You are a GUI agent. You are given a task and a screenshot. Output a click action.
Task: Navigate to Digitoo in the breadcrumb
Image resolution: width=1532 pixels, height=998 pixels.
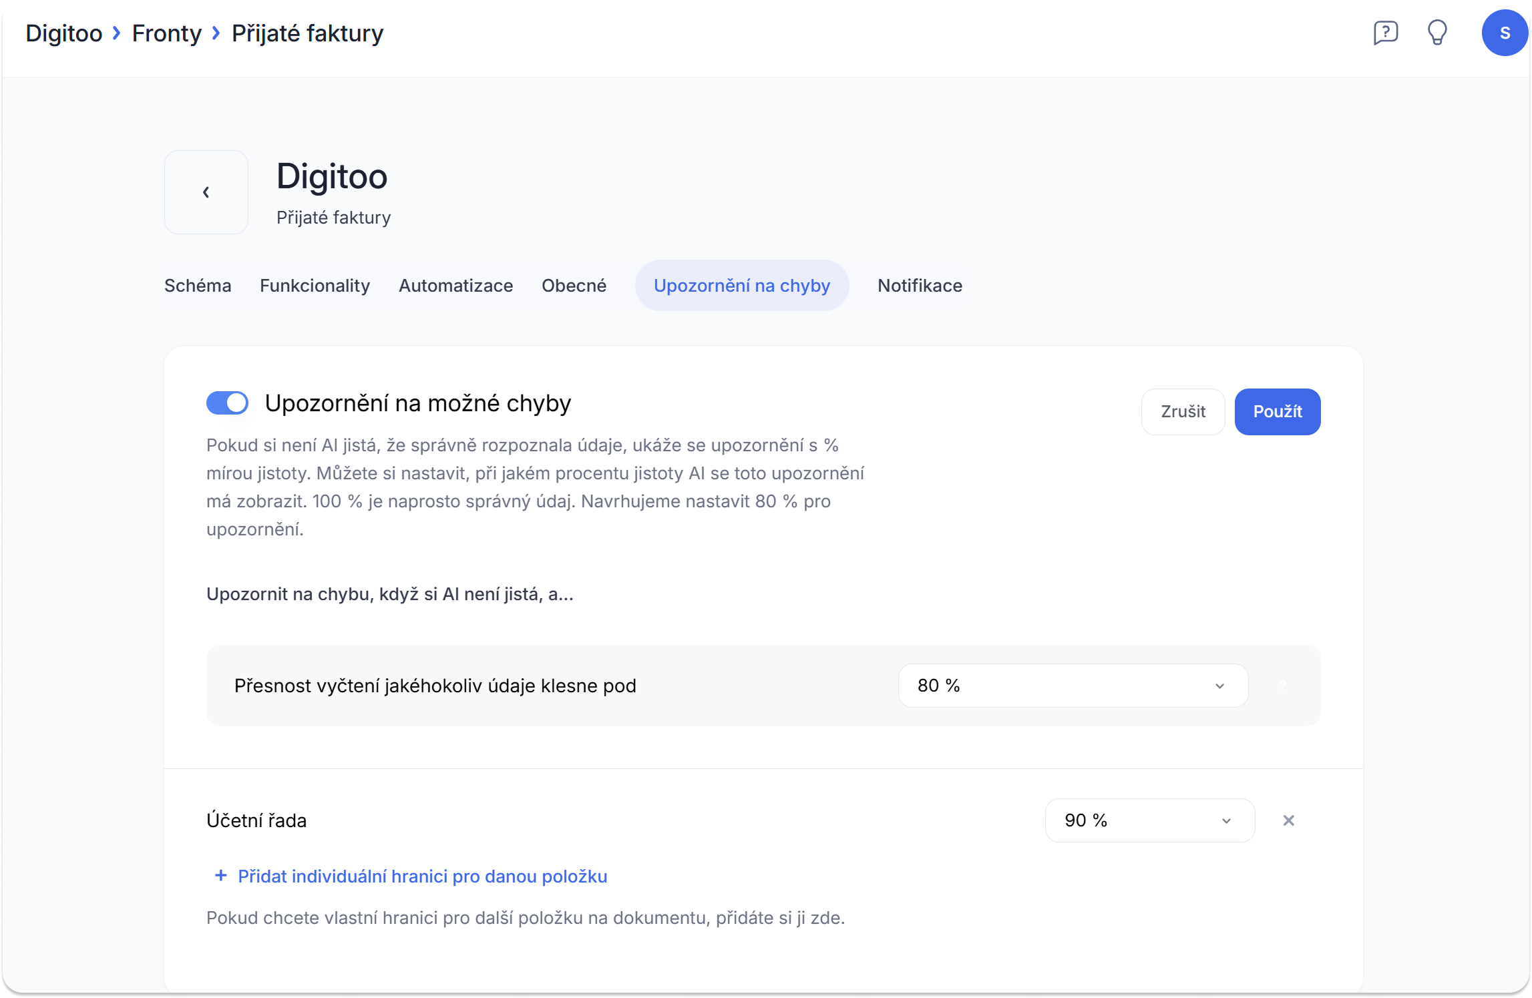(x=64, y=33)
